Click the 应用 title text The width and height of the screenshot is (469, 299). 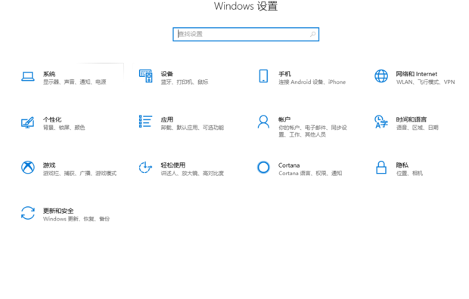tap(167, 119)
